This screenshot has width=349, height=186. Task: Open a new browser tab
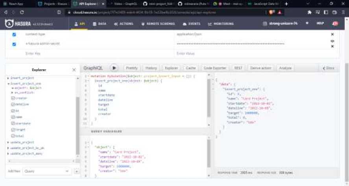[286, 4]
